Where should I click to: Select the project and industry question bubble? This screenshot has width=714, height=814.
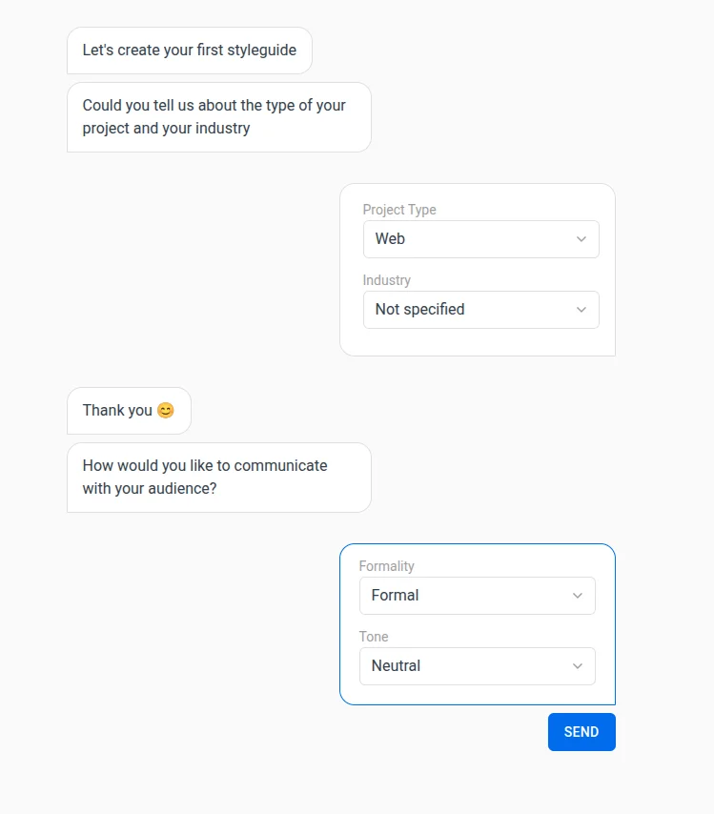[x=218, y=117]
